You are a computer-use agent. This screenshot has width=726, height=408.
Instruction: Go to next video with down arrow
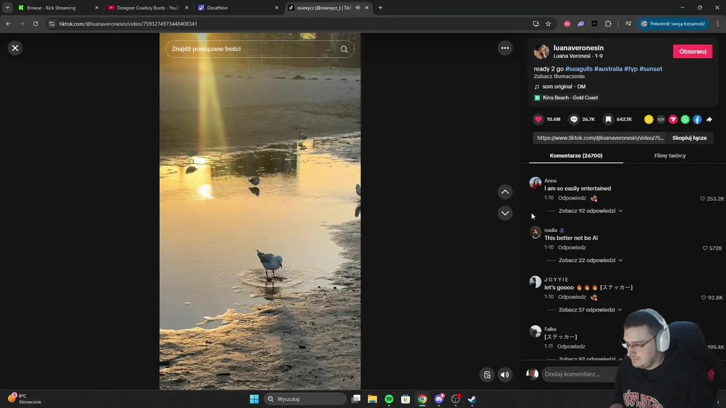click(505, 213)
